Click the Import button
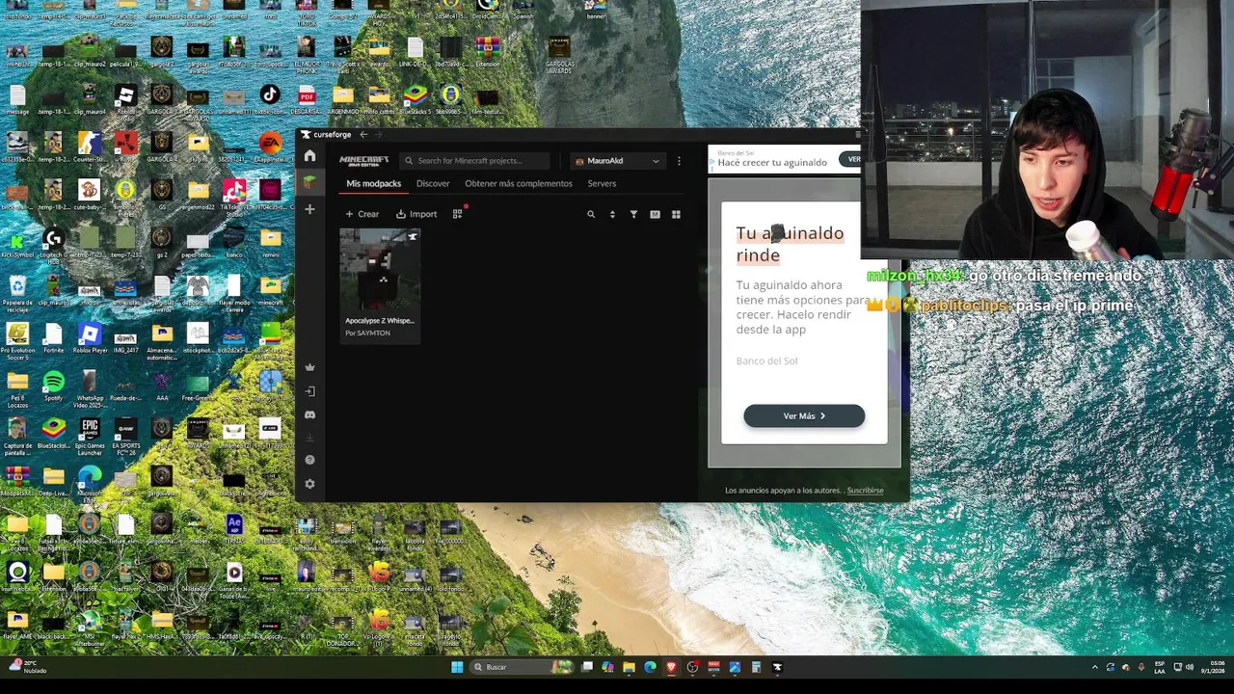The height and width of the screenshot is (694, 1234). coord(416,214)
